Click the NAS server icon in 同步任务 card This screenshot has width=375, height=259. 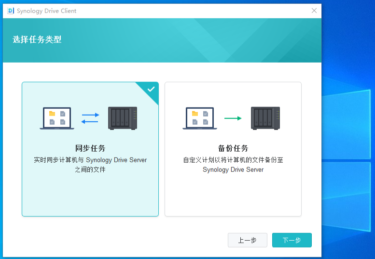[x=123, y=118]
